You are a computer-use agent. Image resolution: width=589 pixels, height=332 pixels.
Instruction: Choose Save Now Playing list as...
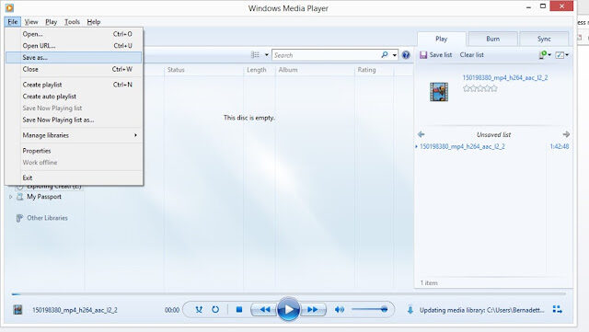(74, 120)
